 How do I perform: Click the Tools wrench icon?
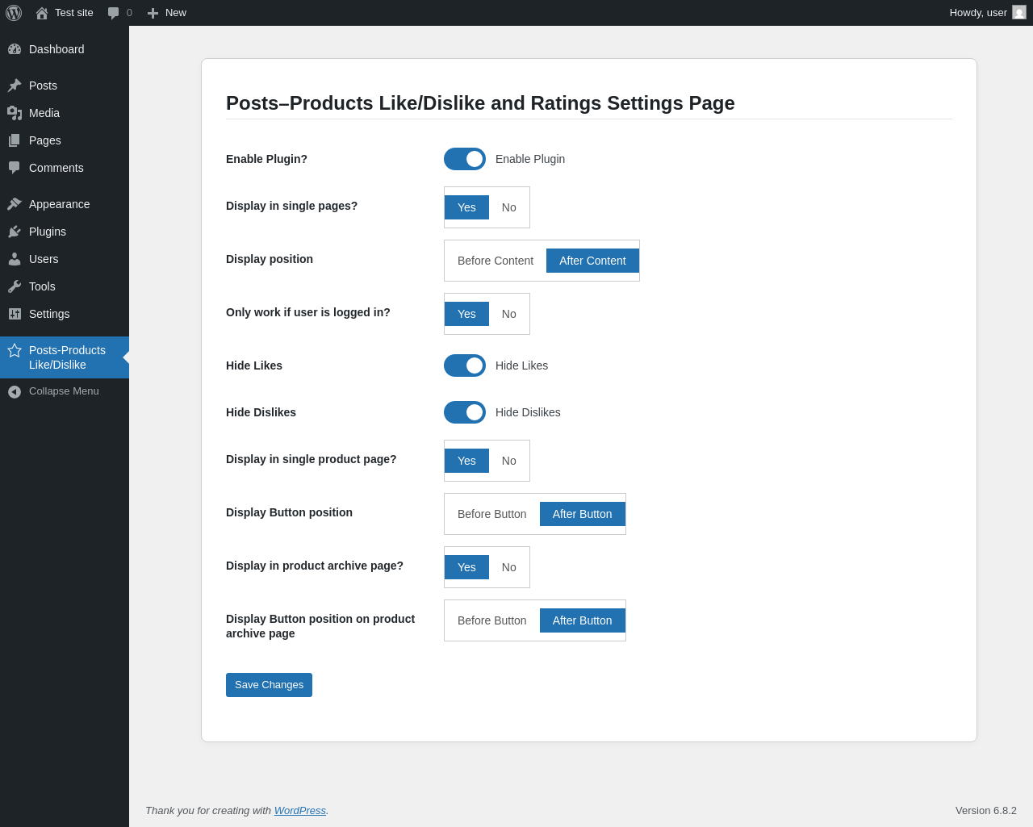point(15,286)
